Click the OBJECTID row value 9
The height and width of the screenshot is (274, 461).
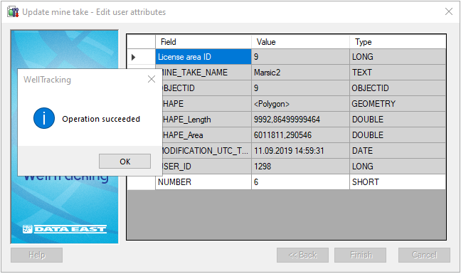300,88
